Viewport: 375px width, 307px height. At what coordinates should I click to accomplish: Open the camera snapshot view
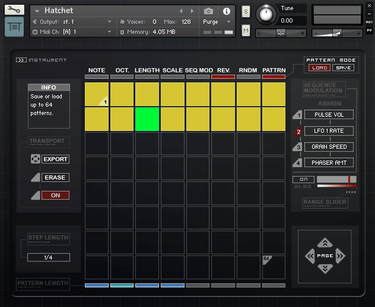pyautogui.click(x=208, y=11)
